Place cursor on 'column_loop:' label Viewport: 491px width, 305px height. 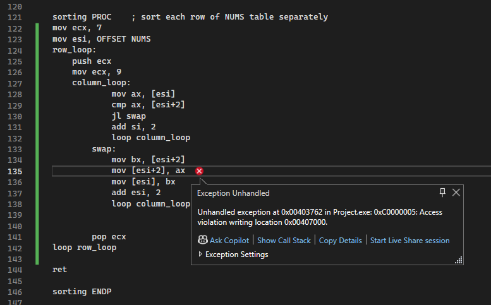pos(101,83)
